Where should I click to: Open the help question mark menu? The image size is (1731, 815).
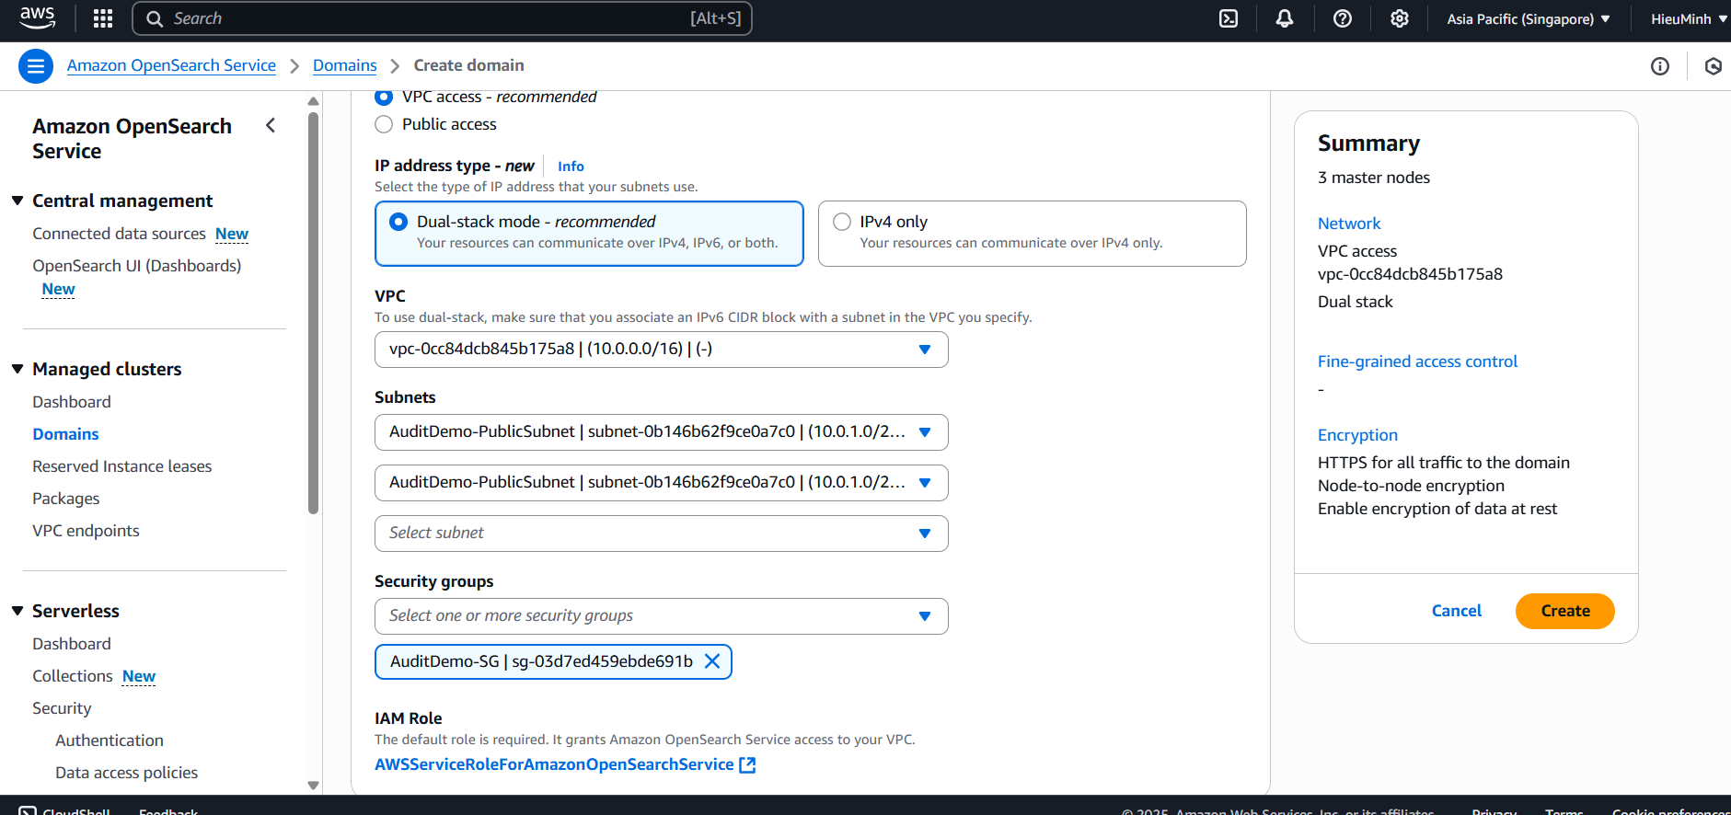(x=1343, y=18)
